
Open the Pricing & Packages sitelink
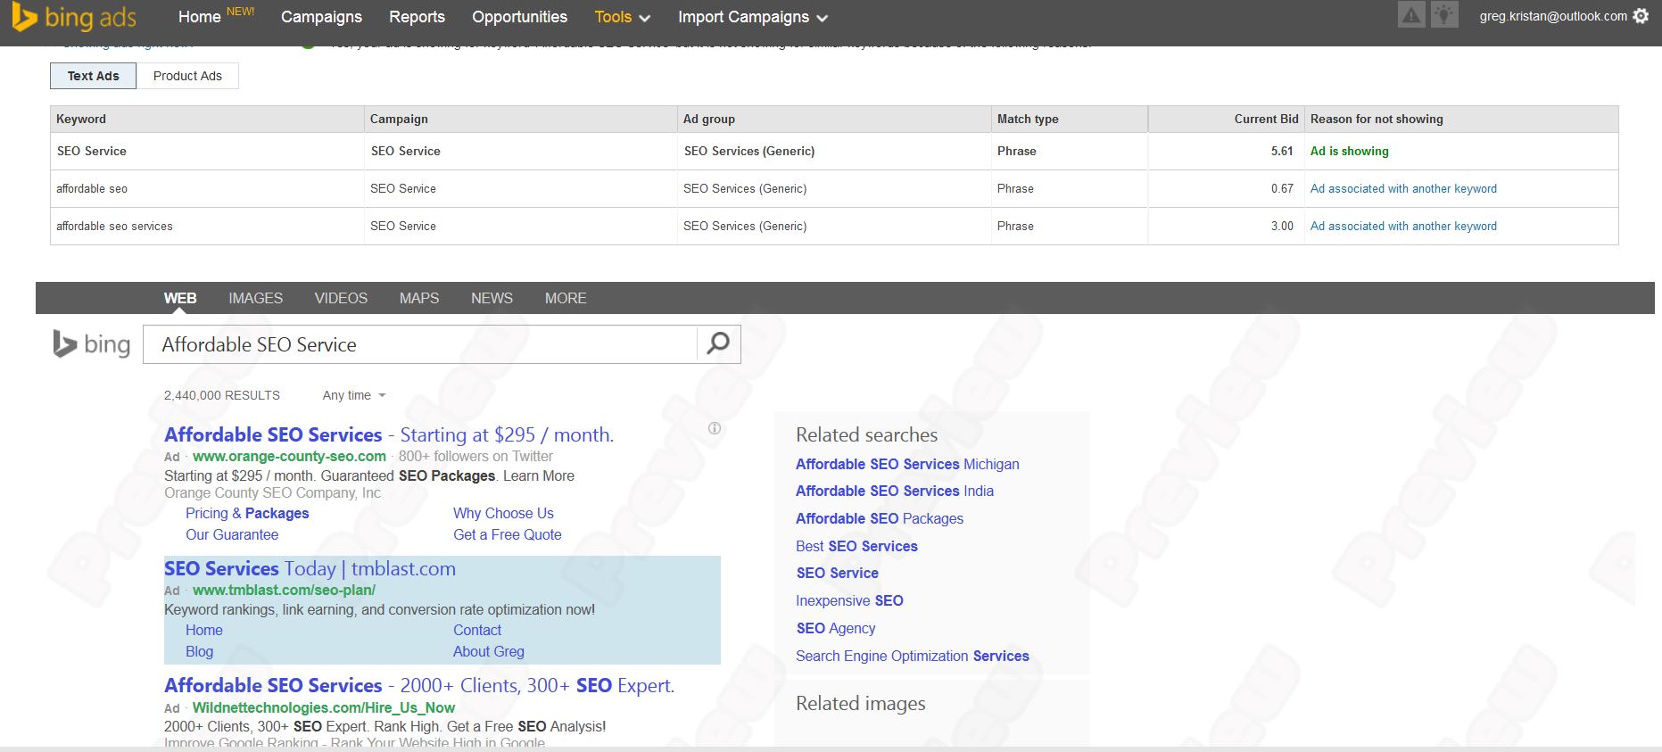pos(247,513)
